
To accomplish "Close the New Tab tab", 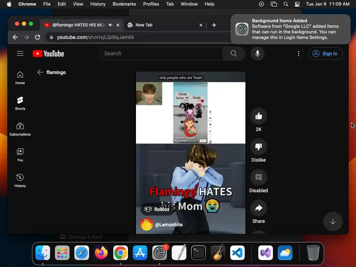I will (x=201, y=25).
